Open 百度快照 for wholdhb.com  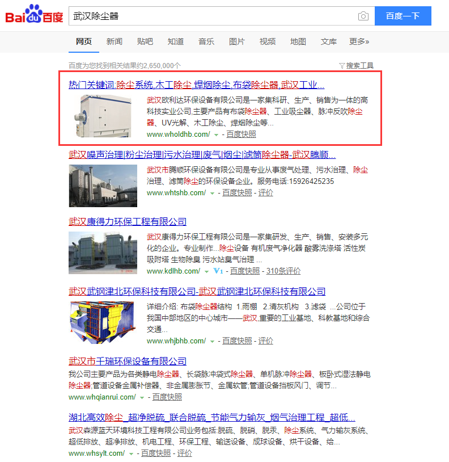pos(241,135)
